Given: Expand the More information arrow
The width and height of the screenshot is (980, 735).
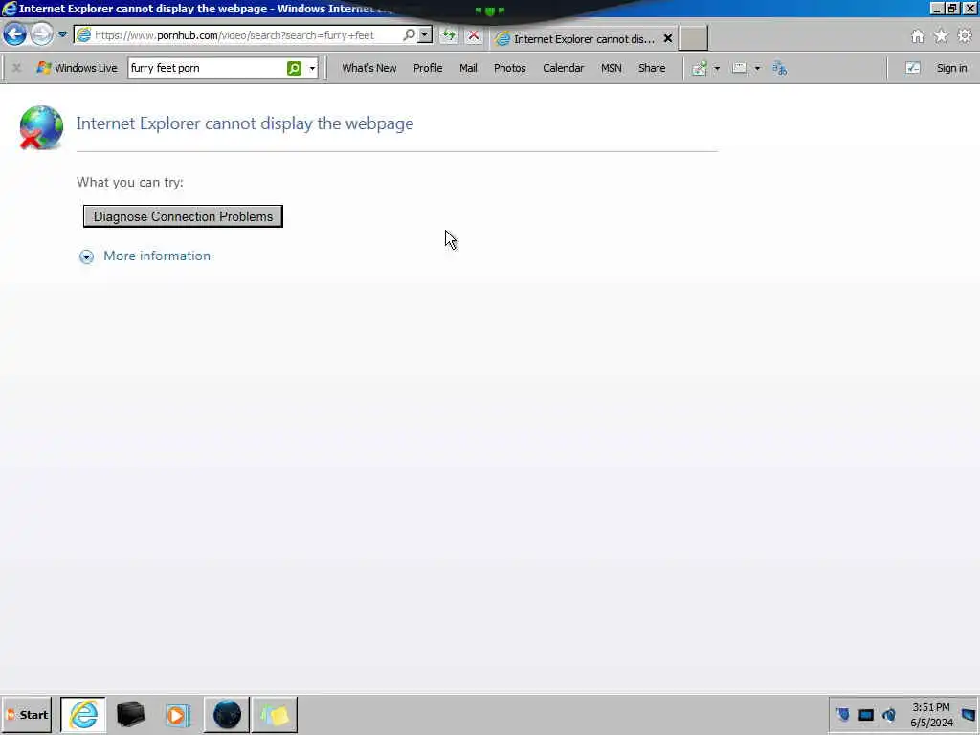Looking at the screenshot, I should coord(86,256).
